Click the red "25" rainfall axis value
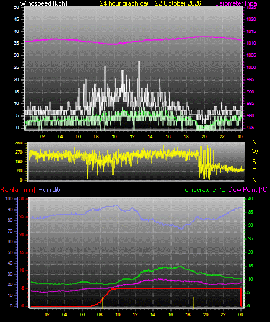The height and width of the screenshot is (322, 270). point(22,217)
